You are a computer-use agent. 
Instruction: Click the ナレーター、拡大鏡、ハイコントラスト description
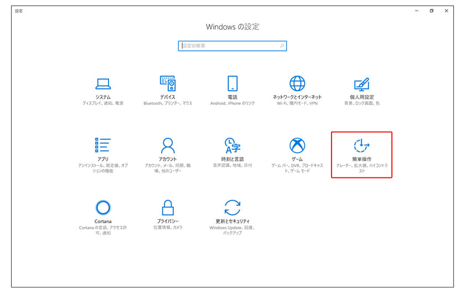coord(362,168)
